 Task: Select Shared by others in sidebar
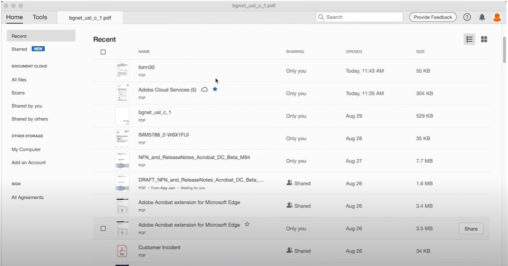(x=30, y=119)
